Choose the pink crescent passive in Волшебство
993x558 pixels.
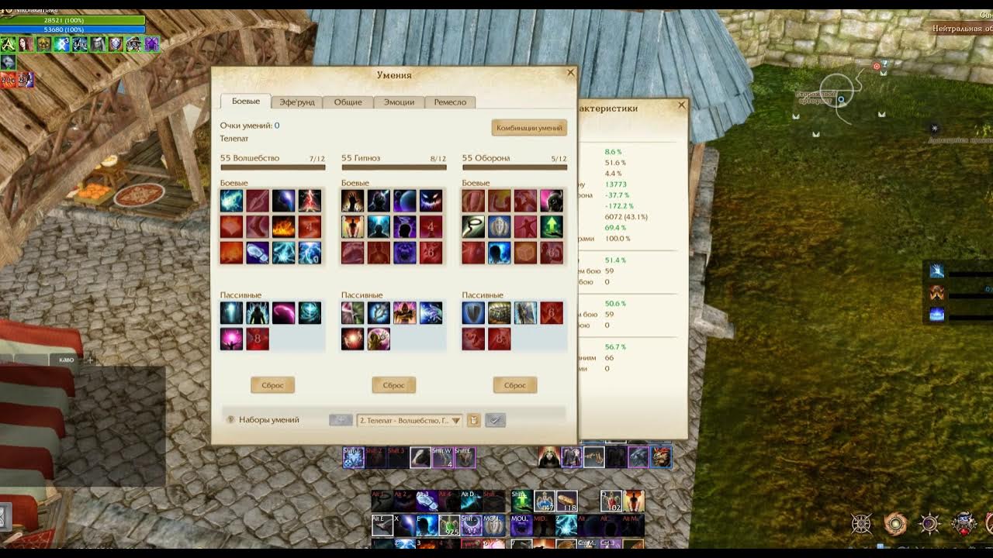point(283,313)
